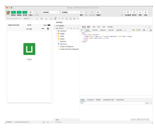155x128 pixels.
Task: Click the refresh explorer icon
Action: (x=75, y=28)
